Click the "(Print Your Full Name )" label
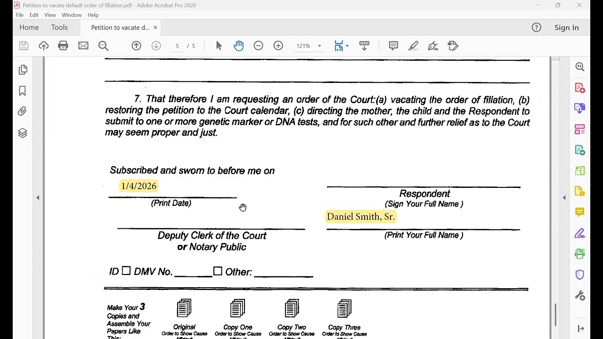Viewport: 603px width, 339px height. [x=424, y=235]
